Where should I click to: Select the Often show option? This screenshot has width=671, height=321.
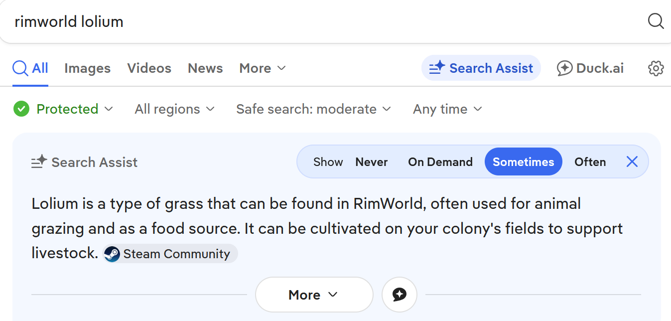point(590,162)
